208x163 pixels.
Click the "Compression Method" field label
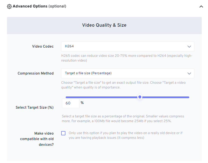(35, 73)
